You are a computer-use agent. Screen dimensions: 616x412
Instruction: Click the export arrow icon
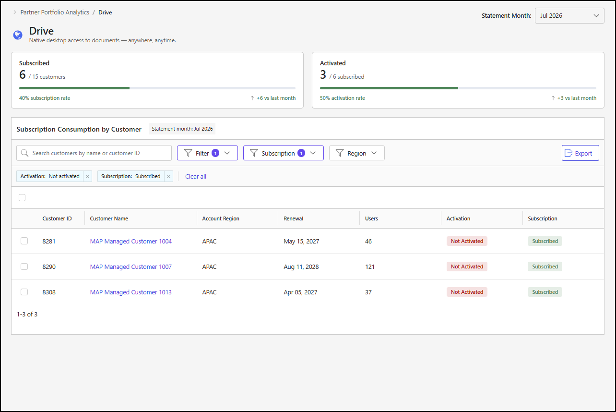click(x=569, y=153)
